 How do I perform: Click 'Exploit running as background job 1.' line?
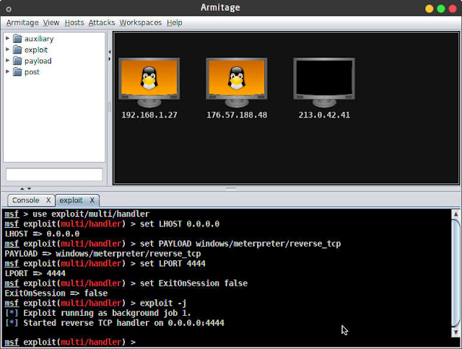pyautogui.click(x=98, y=313)
